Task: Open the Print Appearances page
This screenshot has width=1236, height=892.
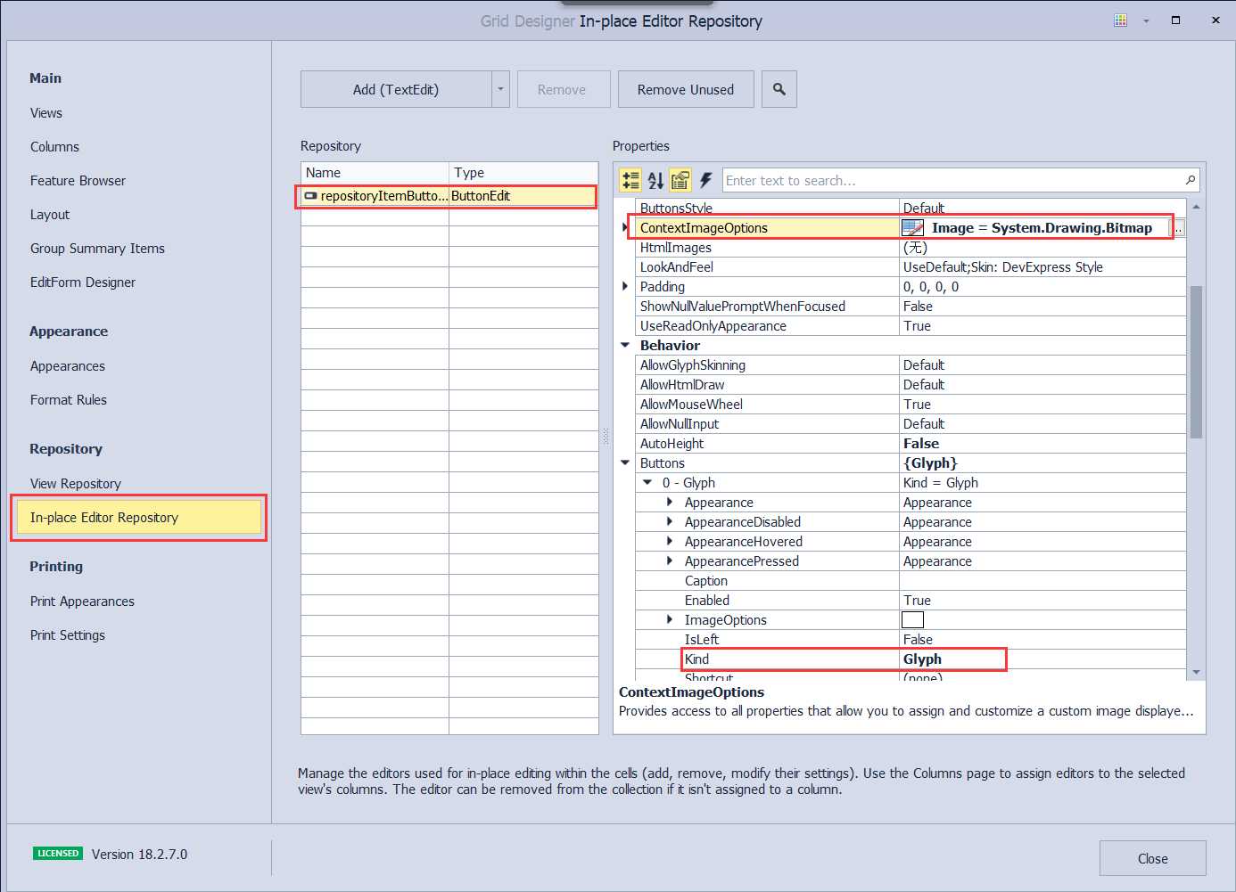Action: [82, 601]
